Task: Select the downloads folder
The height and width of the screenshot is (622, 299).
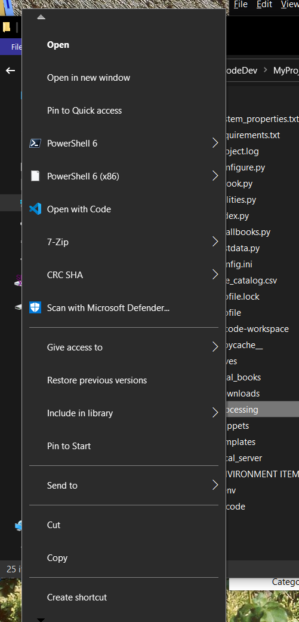Action: (x=243, y=394)
